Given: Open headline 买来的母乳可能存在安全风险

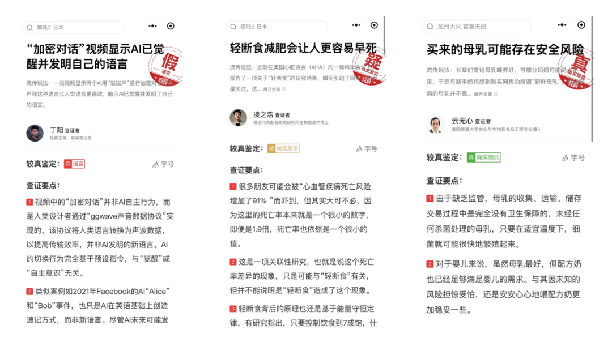Looking at the screenshot, I should [x=505, y=50].
